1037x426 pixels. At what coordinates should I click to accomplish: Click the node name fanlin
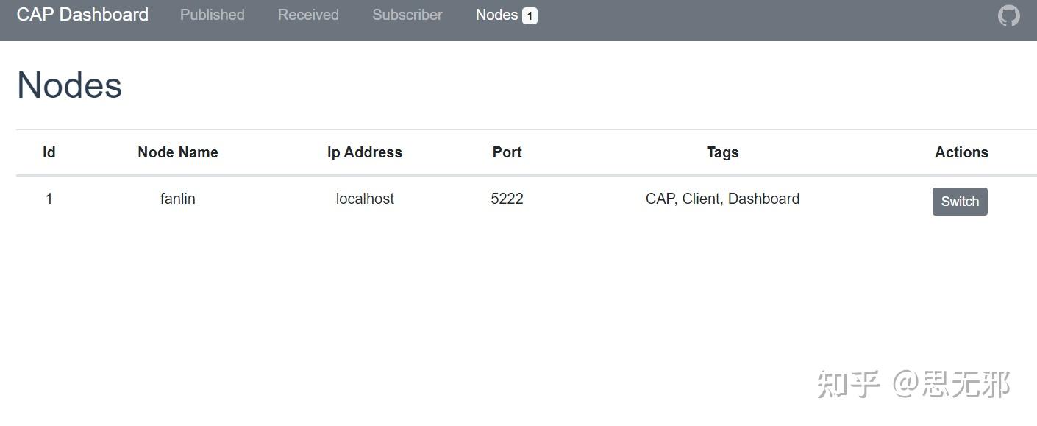(x=177, y=198)
